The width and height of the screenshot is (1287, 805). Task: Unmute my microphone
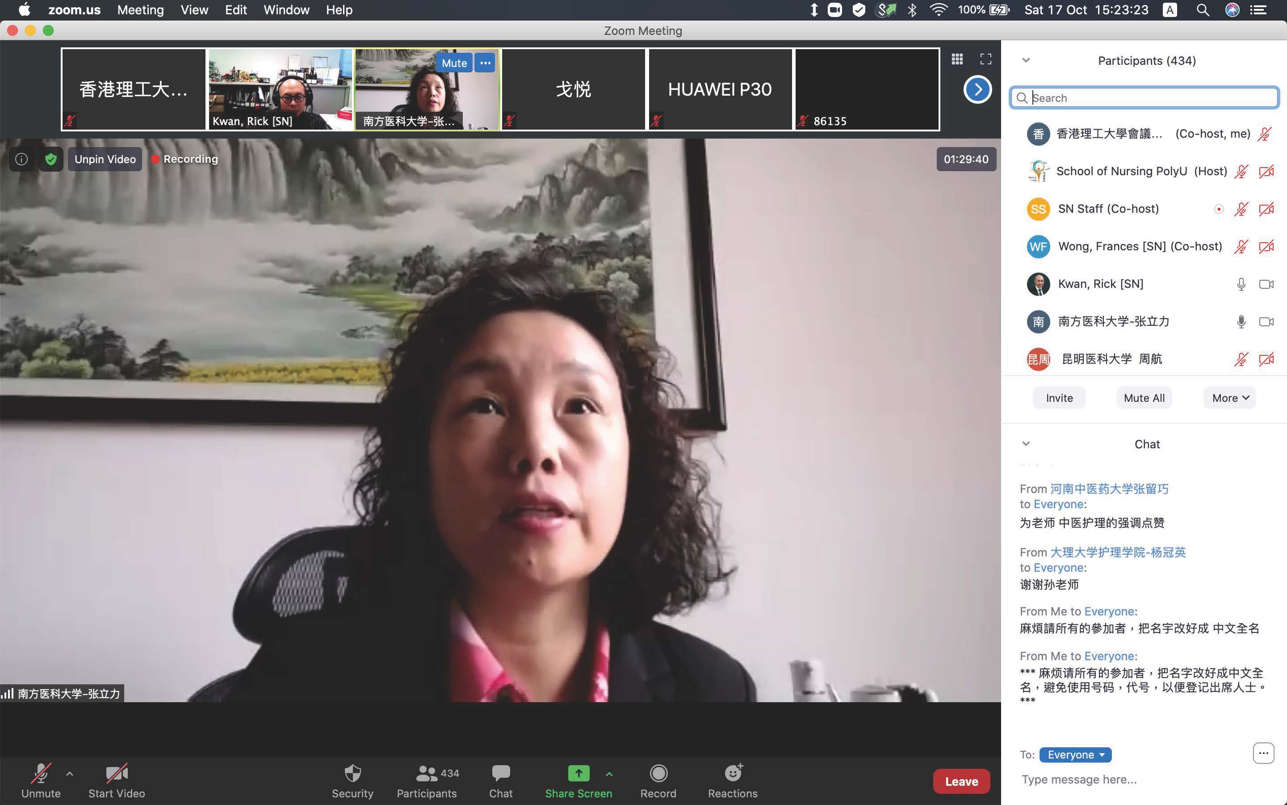tap(41, 774)
